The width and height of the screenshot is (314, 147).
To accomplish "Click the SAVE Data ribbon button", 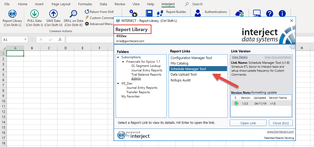I will click(53, 18).
